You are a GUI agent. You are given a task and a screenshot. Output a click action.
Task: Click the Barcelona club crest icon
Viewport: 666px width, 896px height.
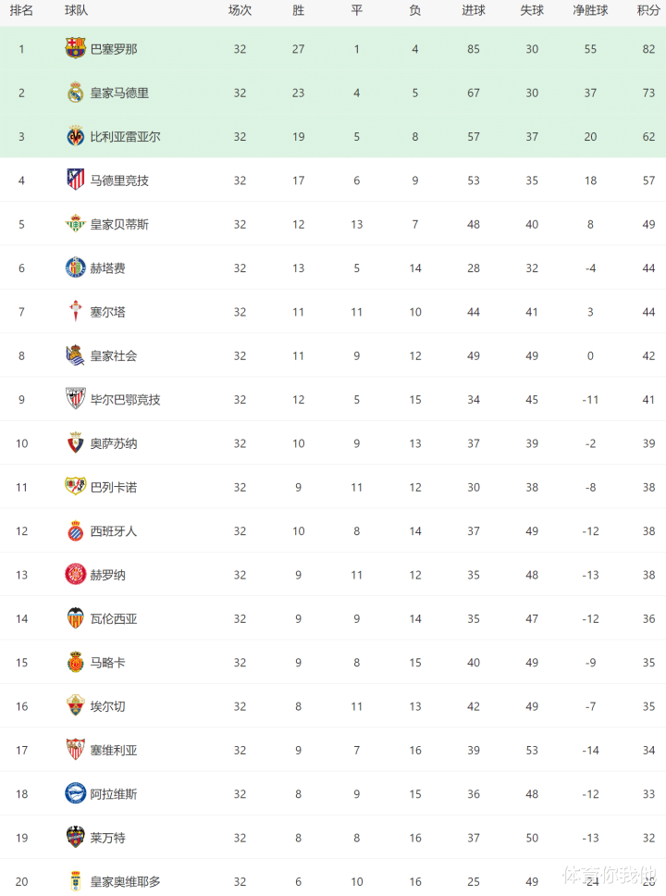point(75,49)
